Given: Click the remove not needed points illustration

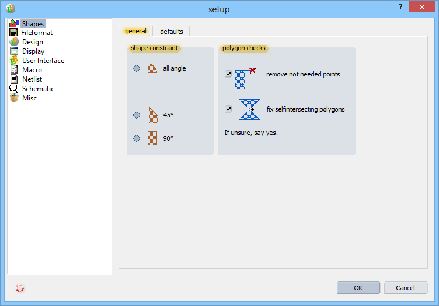Looking at the screenshot, I should point(245,78).
